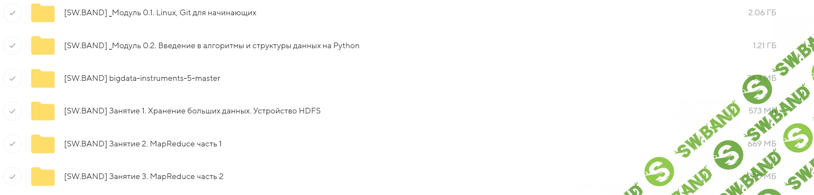Click folder icon for Модуль 0.2 Python
814x195 pixels.
pos(43,46)
